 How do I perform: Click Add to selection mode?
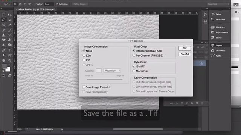pos(20,4)
